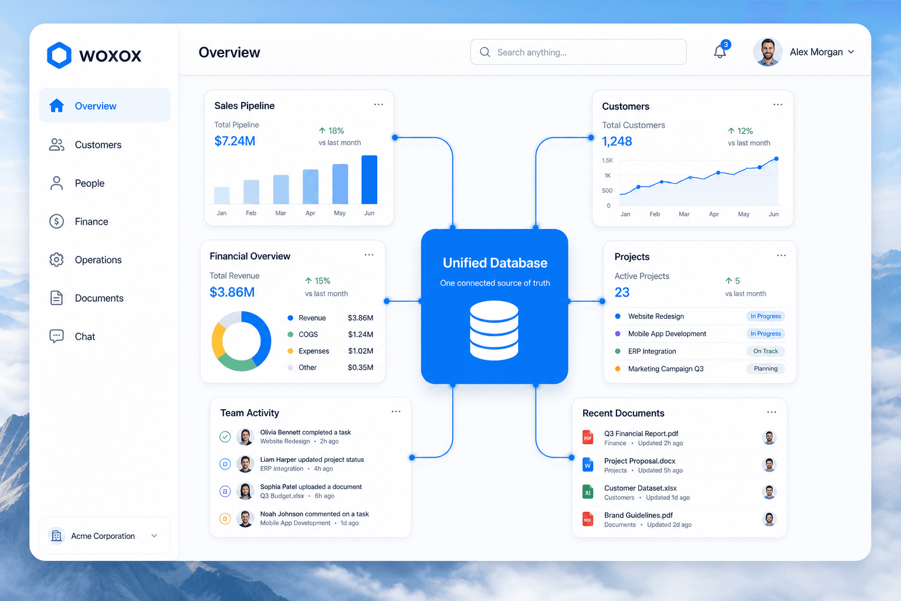Image resolution: width=901 pixels, height=601 pixels.
Task: Expand the Acme Corporation switcher chevron
Action: [154, 536]
